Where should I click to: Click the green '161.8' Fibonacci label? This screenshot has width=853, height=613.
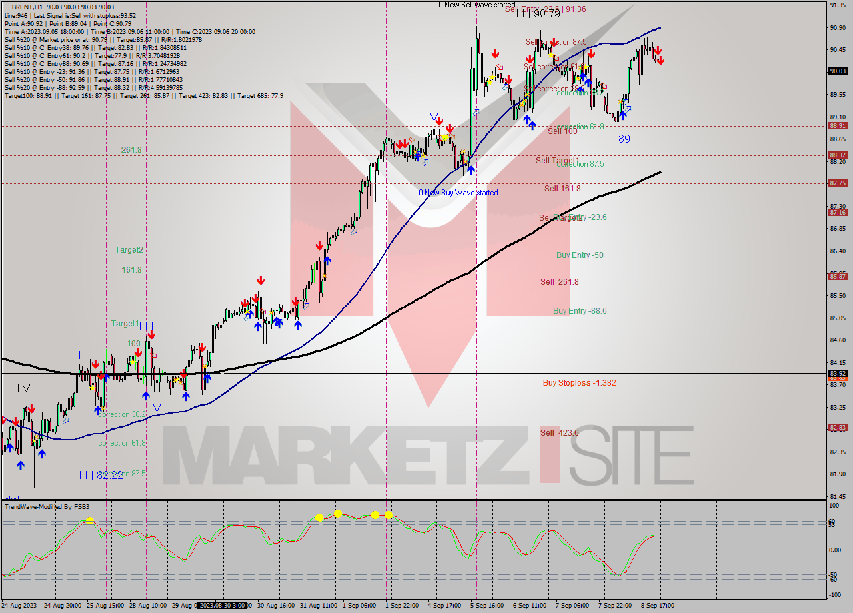click(131, 270)
